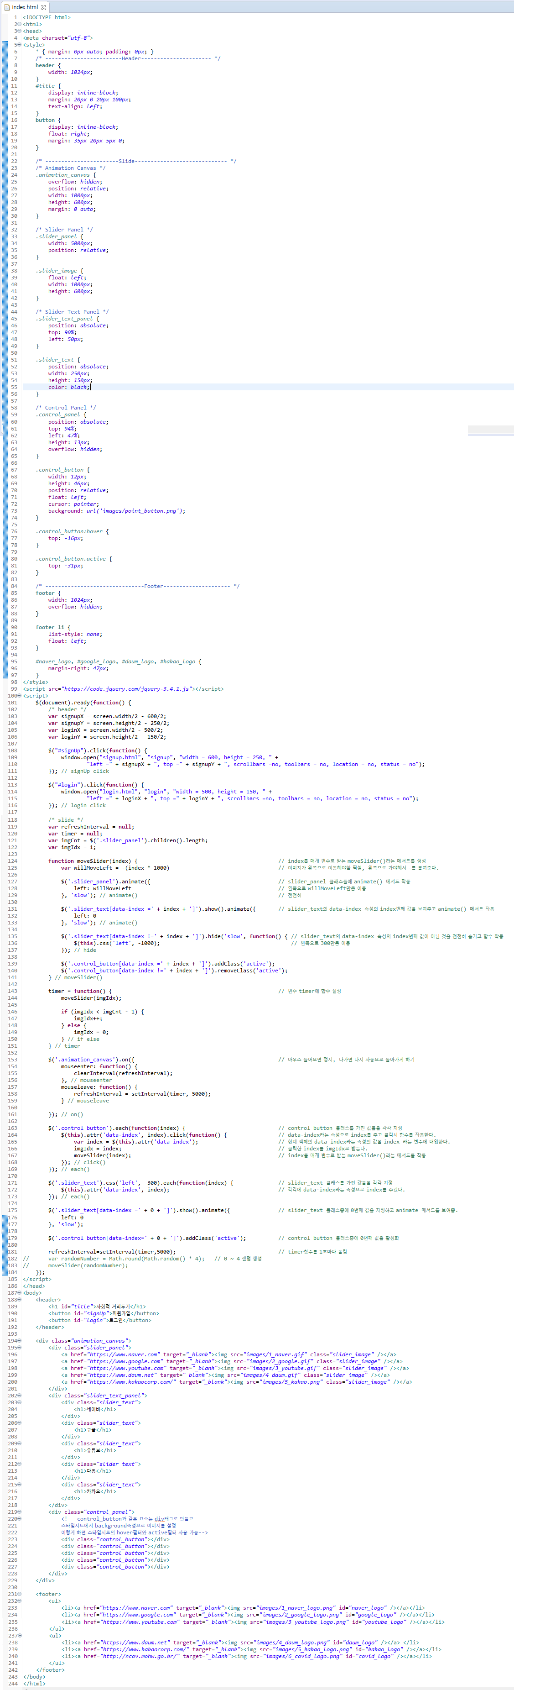The width and height of the screenshot is (540, 1690).
Task: Select the index.html editor tab
Action: 25,6
